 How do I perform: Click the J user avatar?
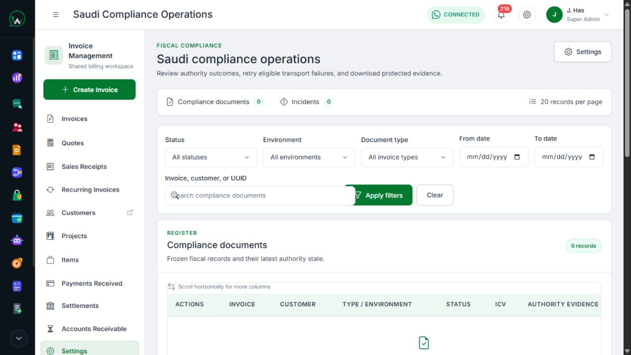pos(554,14)
